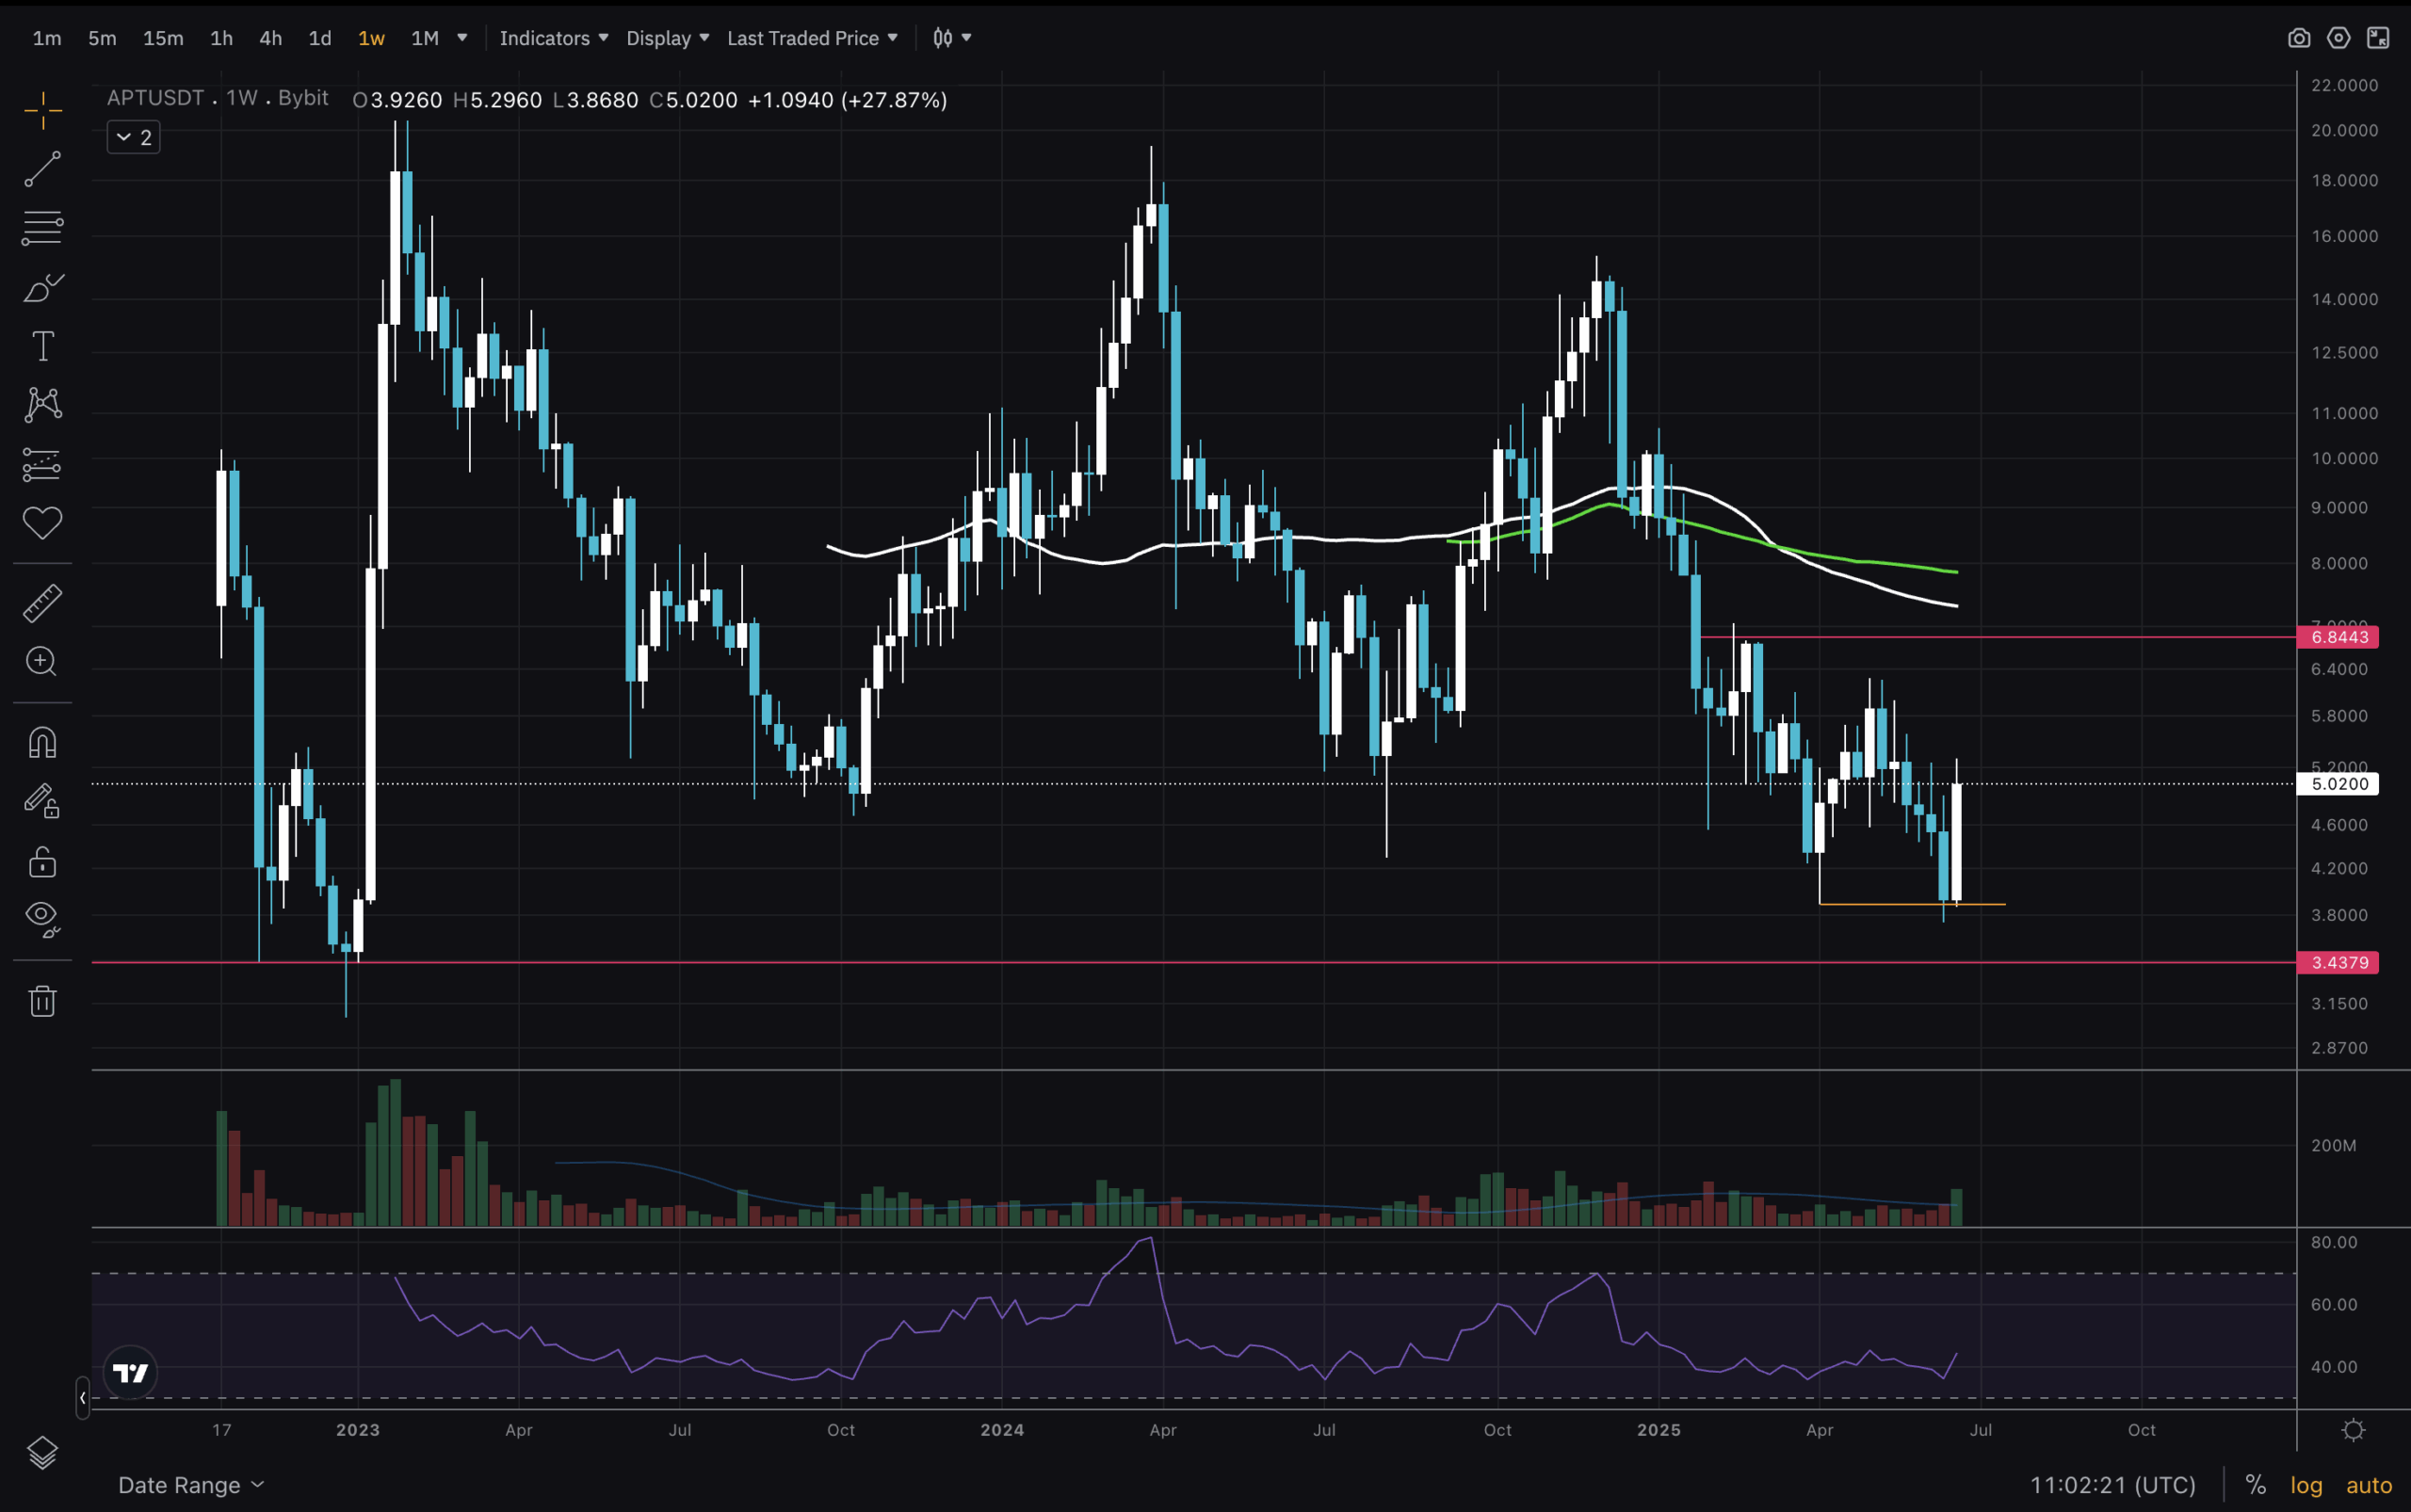Select the 1d timeframe

coord(319,38)
